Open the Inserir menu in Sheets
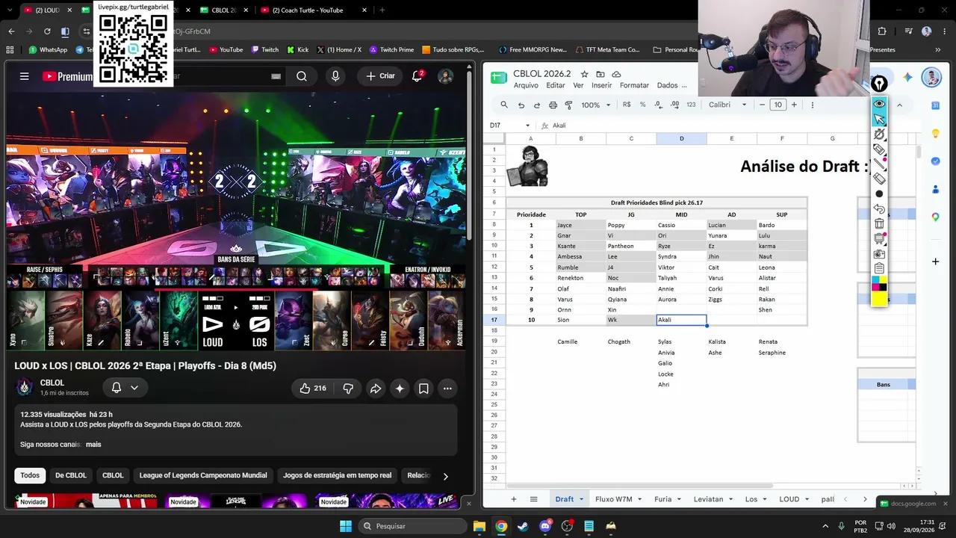Image resolution: width=956 pixels, height=538 pixels. pos(601,85)
